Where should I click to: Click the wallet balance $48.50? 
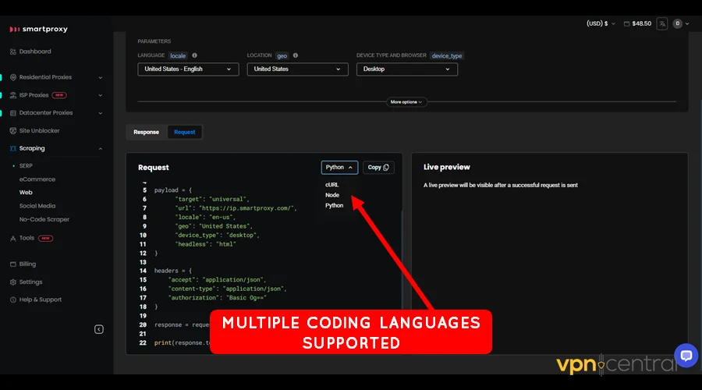pos(637,23)
